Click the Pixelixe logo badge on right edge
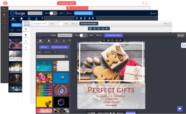Screen dimensions: 186x114 coord(184,45)
